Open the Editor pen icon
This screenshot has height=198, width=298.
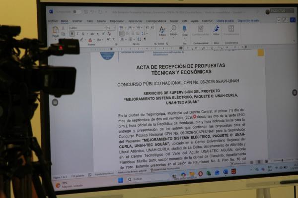pyautogui.click(x=216, y=29)
